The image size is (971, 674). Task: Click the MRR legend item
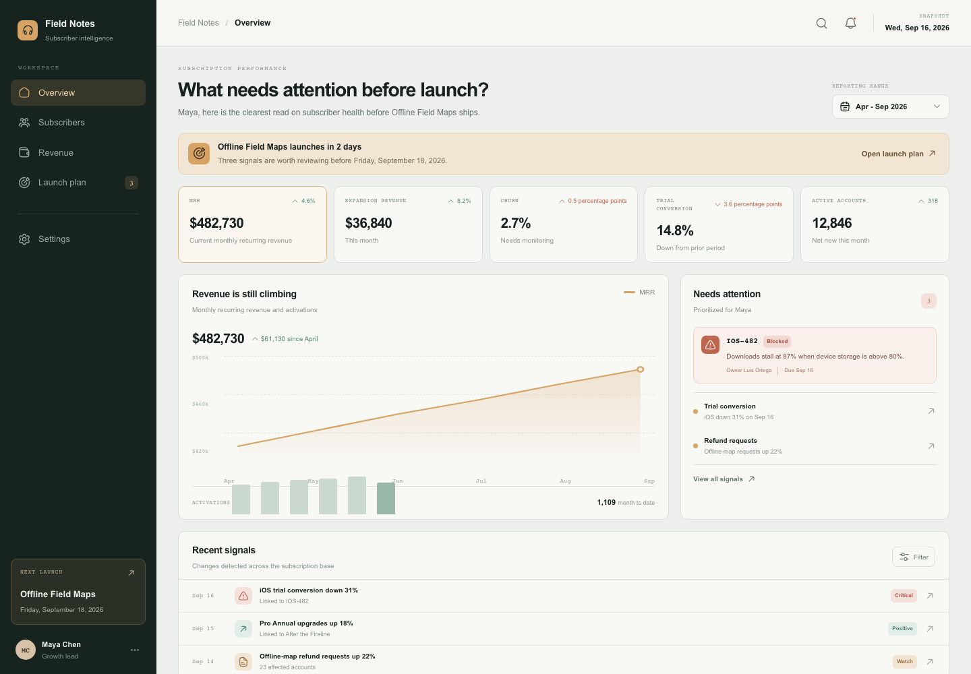639,293
